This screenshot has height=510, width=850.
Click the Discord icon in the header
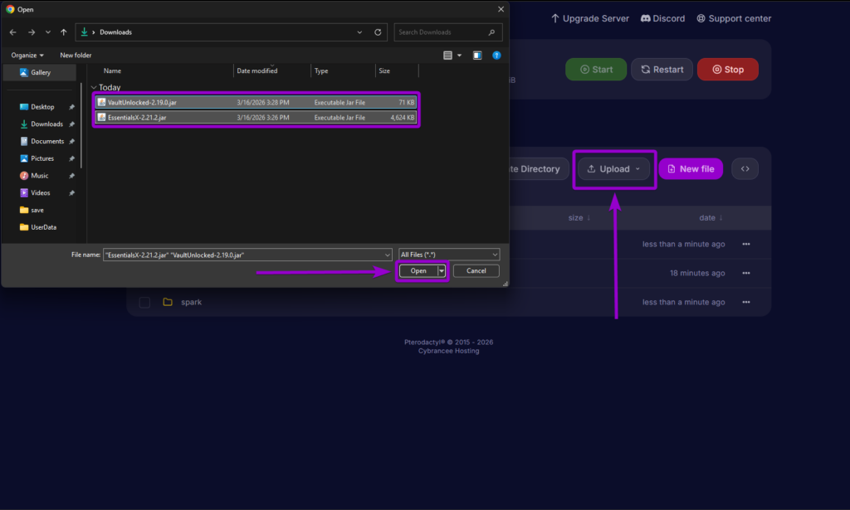[644, 17]
